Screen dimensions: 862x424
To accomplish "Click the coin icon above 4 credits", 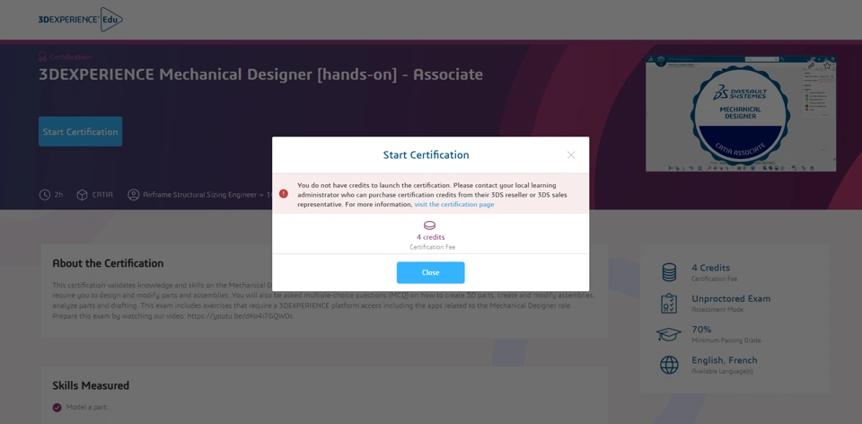I will pyautogui.click(x=429, y=225).
